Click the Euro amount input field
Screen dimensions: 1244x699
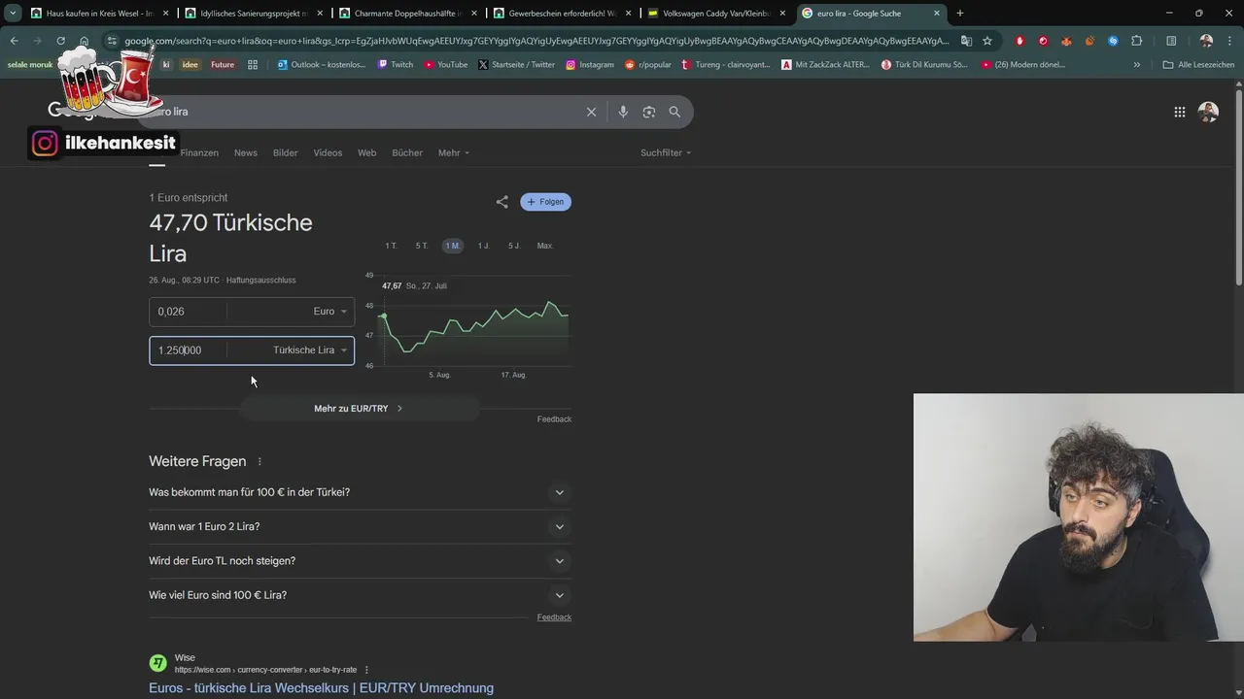pyautogui.click(x=188, y=312)
